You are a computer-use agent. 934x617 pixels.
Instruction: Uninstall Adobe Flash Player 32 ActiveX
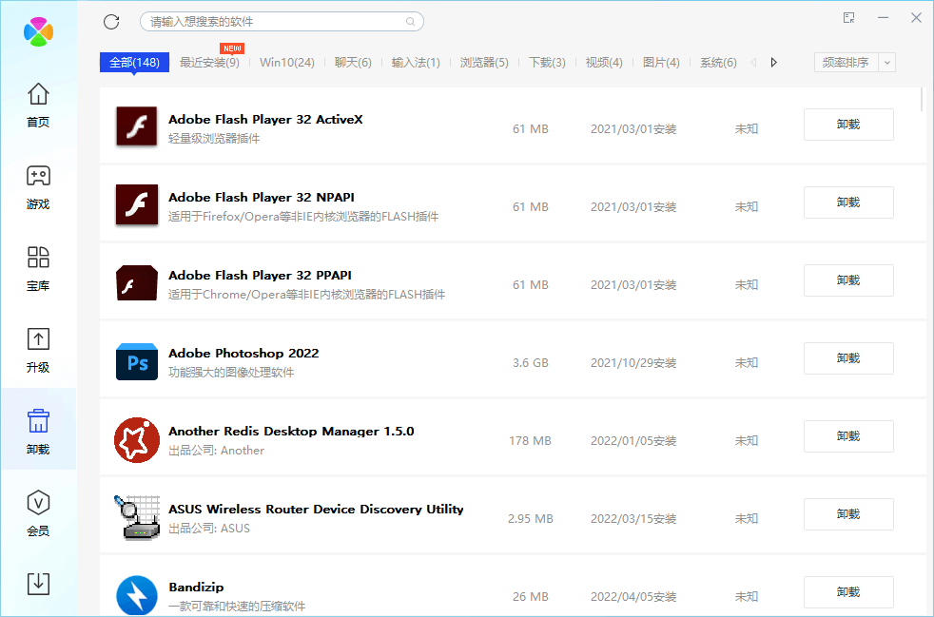[x=848, y=125]
